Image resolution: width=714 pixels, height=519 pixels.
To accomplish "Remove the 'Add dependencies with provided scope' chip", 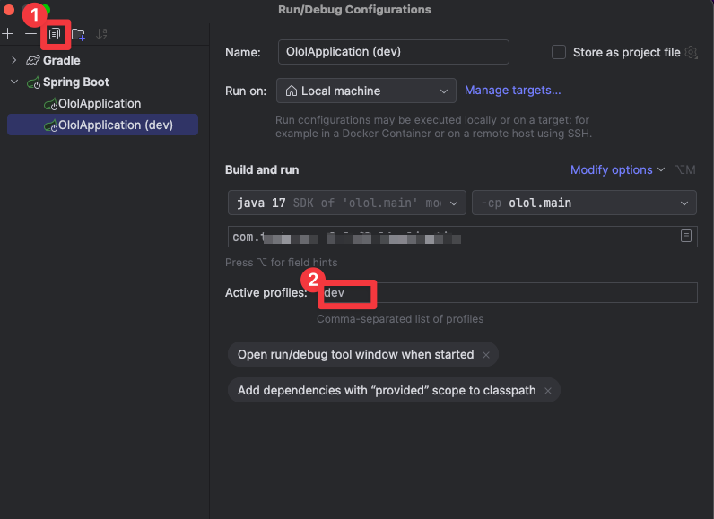I will (x=548, y=391).
